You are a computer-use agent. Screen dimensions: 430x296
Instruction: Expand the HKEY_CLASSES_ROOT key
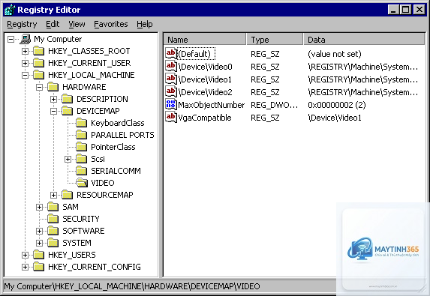point(25,51)
